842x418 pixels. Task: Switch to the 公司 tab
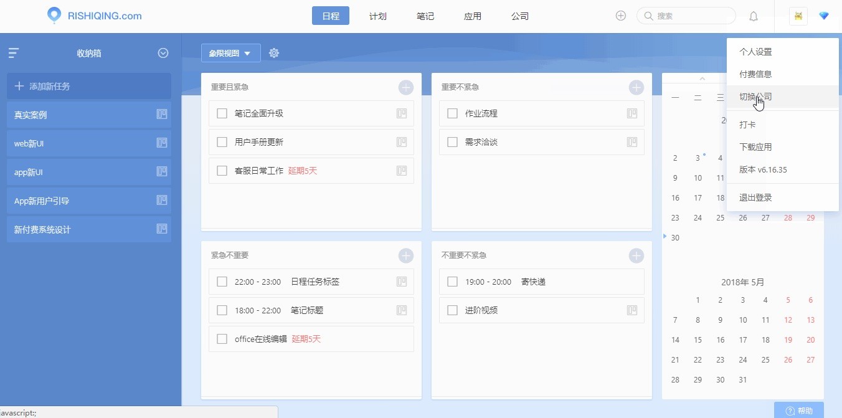pyautogui.click(x=520, y=16)
